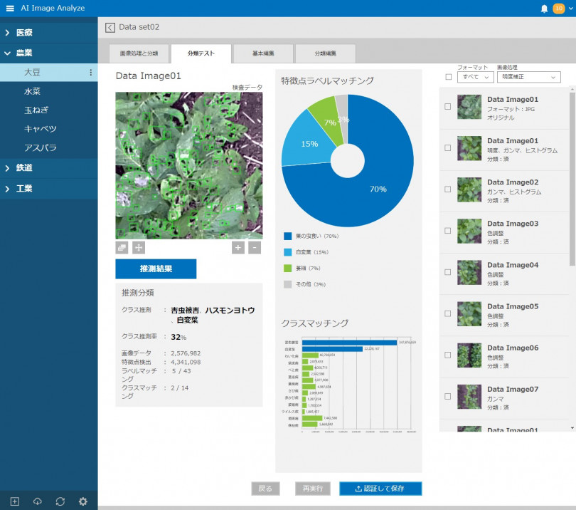
Task: Click the 認証して保存 button
Action: click(380, 489)
